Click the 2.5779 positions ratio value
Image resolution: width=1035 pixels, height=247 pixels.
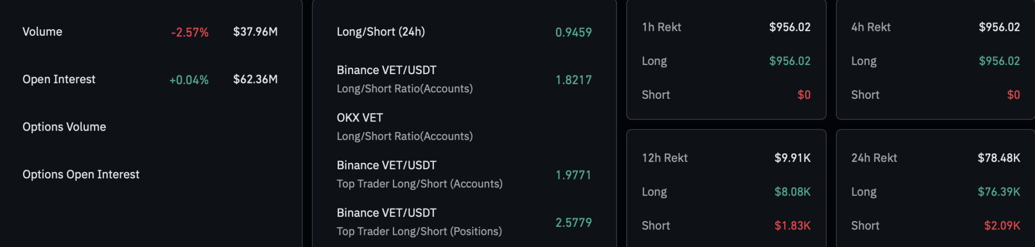(573, 222)
